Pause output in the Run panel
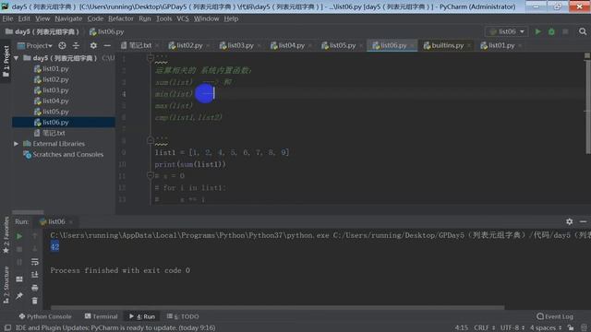This screenshot has height=332, width=591. point(19,262)
